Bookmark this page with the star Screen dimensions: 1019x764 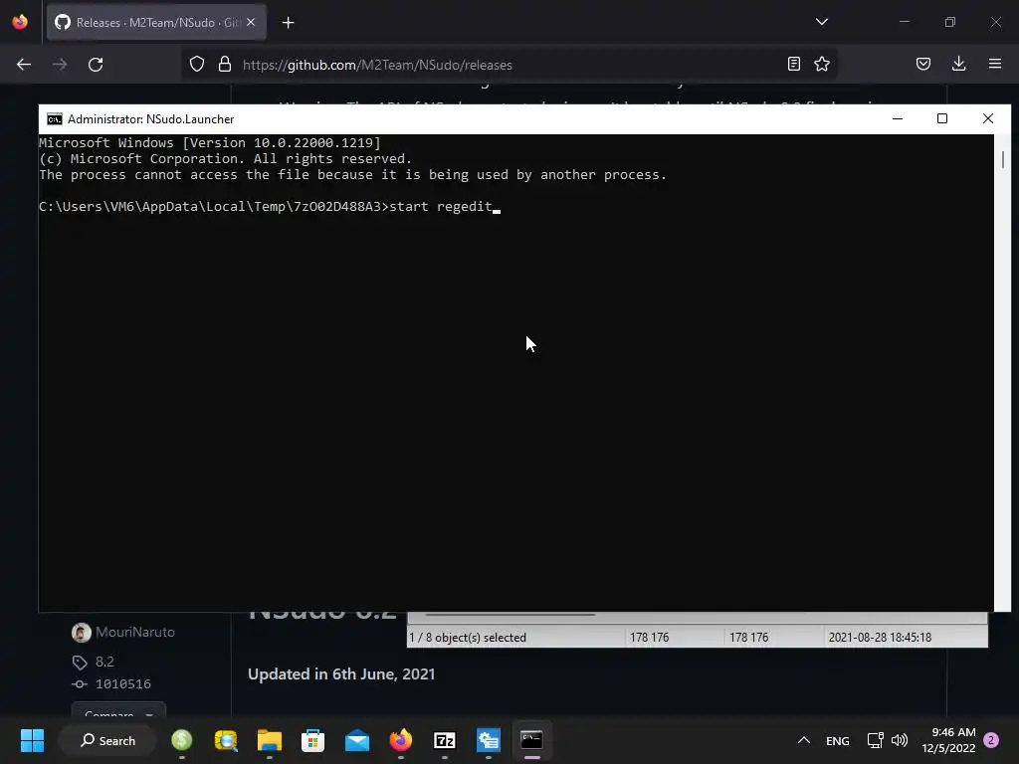tap(822, 64)
